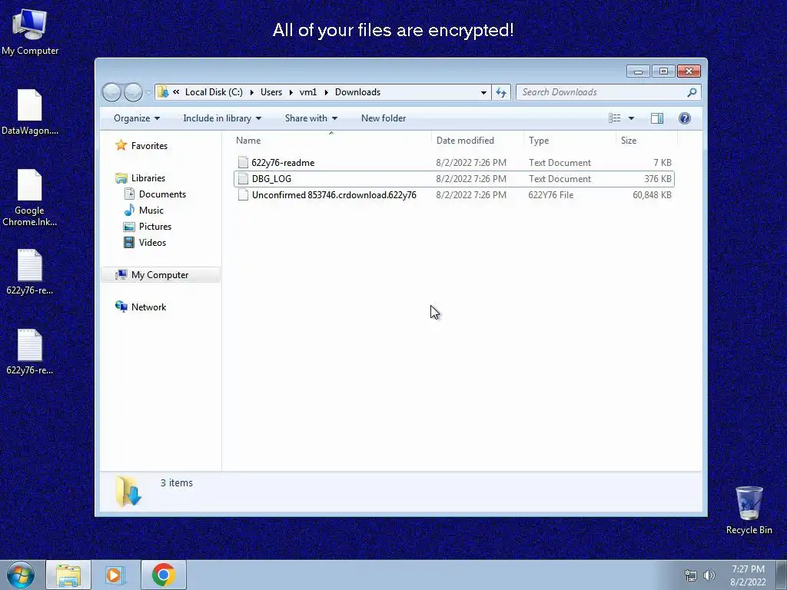Select the DataWagon desktop file icon
The image size is (787, 590).
coord(30,112)
